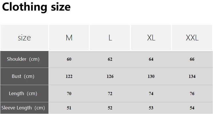Select the XL size column header
Screen dimensions: 213x114
click(x=151, y=38)
